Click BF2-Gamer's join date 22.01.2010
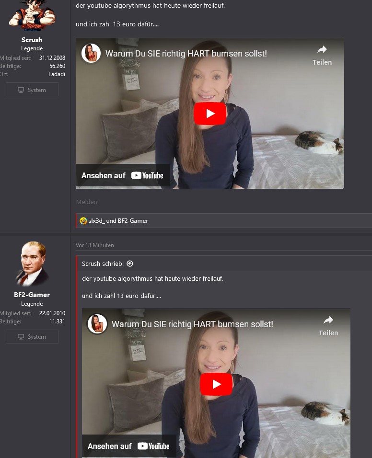 point(52,313)
